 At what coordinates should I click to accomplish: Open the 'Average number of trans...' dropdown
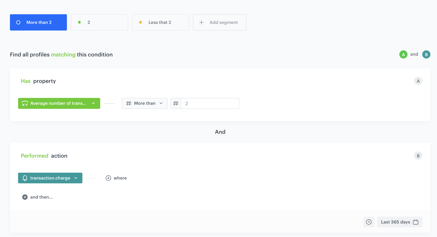[59, 103]
